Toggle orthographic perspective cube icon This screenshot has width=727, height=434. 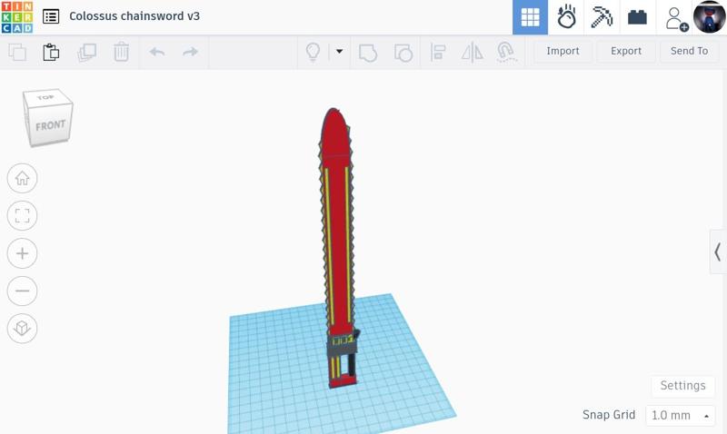pyautogui.click(x=22, y=329)
